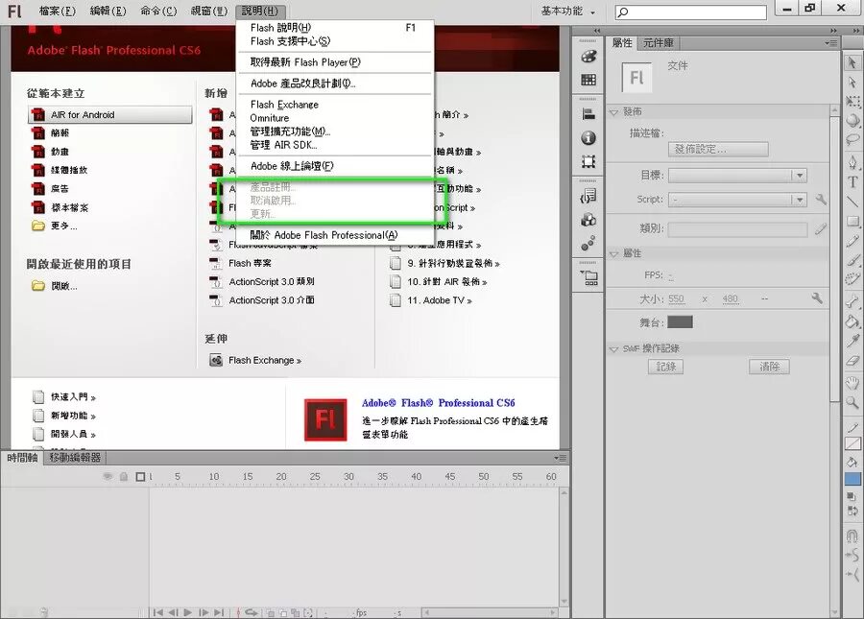Open the Motion Presets panel icon
Viewport: 864px width, 619px height.
[x=588, y=243]
